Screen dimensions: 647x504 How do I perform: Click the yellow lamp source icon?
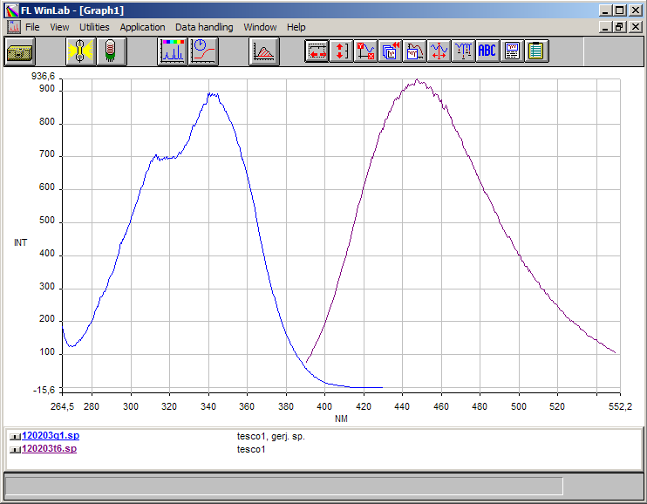tap(81, 51)
